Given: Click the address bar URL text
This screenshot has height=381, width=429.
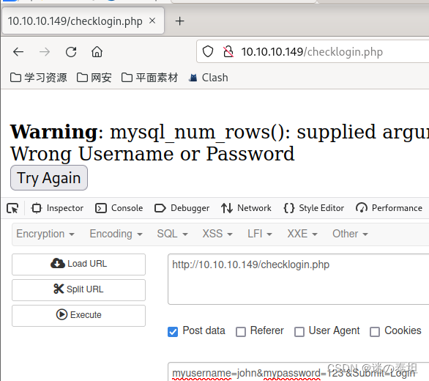Looking at the screenshot, I should tap(312, 52).
